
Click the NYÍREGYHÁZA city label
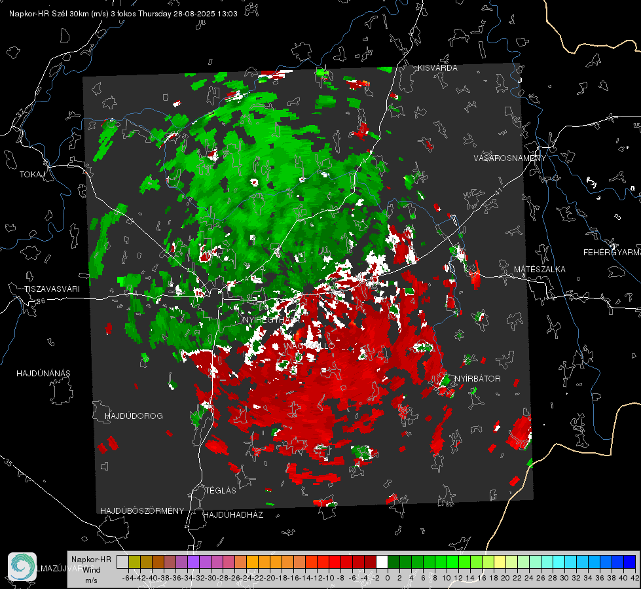[272, 319]
